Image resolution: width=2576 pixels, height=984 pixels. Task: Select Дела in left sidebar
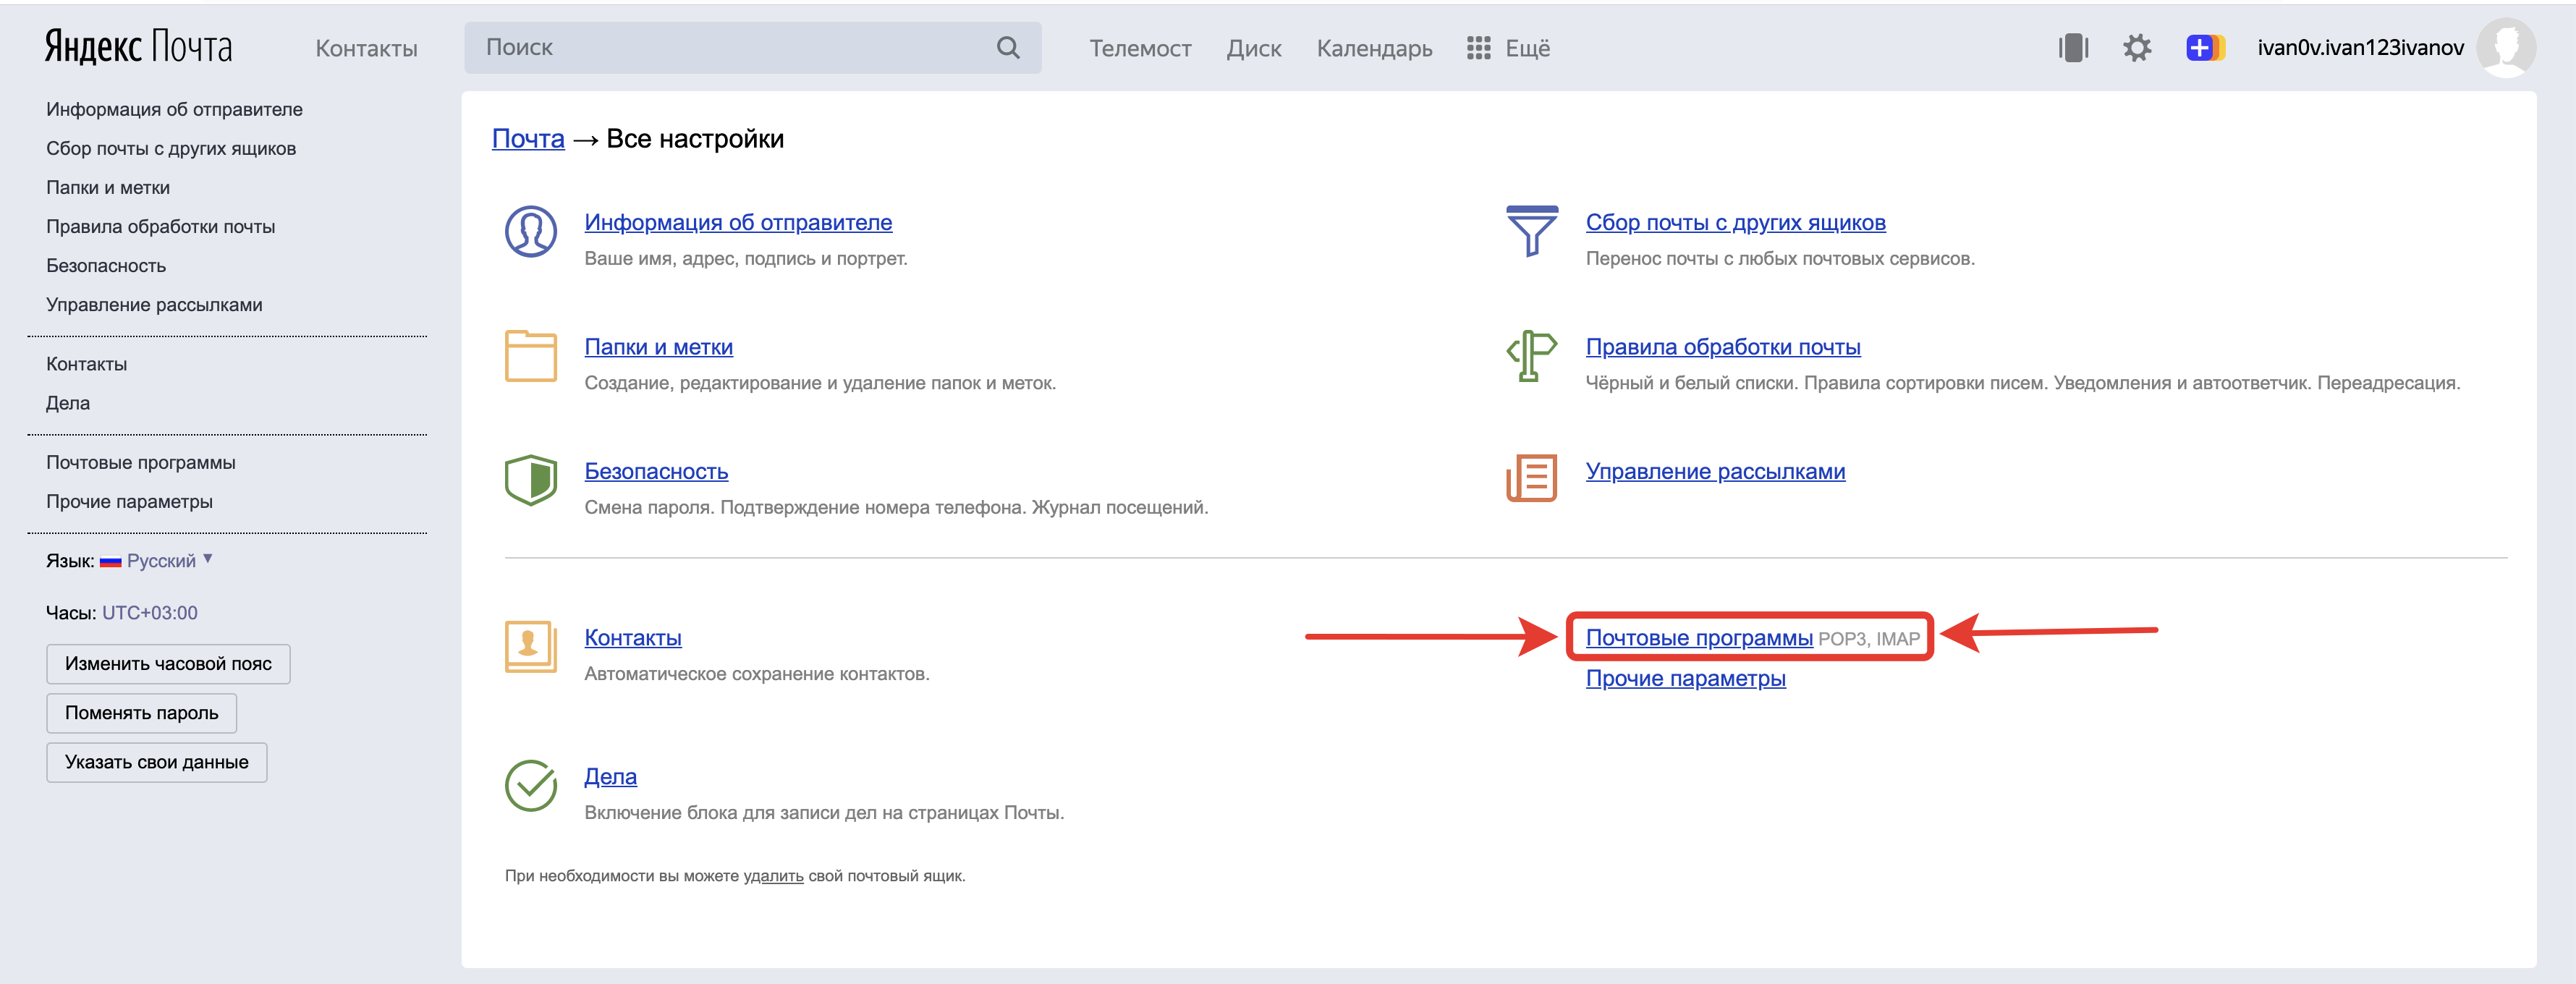(x=68, y=403)
